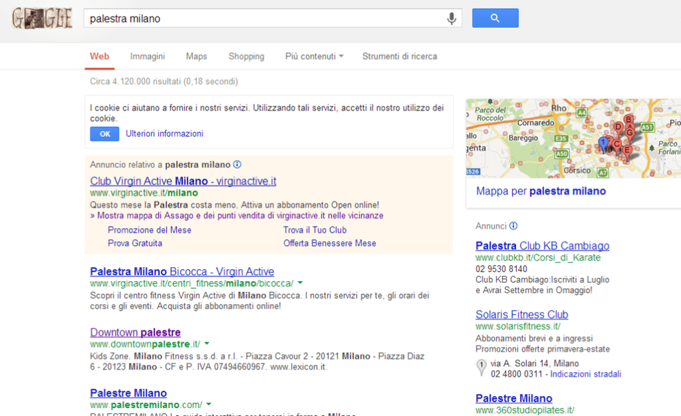Image resolution: width=681 pixels, height=416 pixels.
Task: Select the Web tab
Action: point(100,56)
